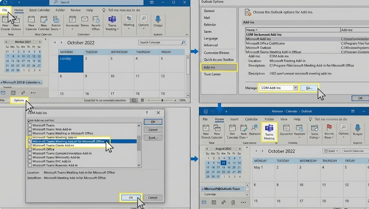Check the Microsoft Teams Web Add-in box
This screenshot has width=369, height=209.
coord(30,129)
